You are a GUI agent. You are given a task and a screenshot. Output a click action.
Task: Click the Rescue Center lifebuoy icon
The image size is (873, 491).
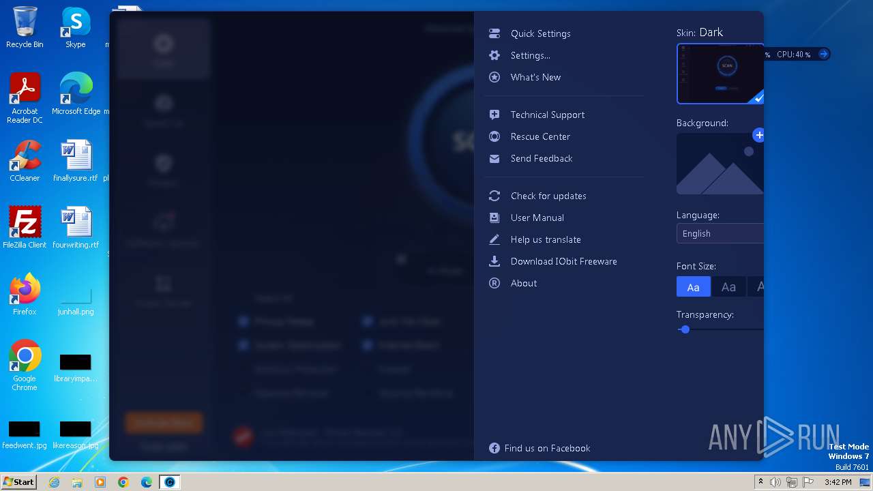[494, 136]
